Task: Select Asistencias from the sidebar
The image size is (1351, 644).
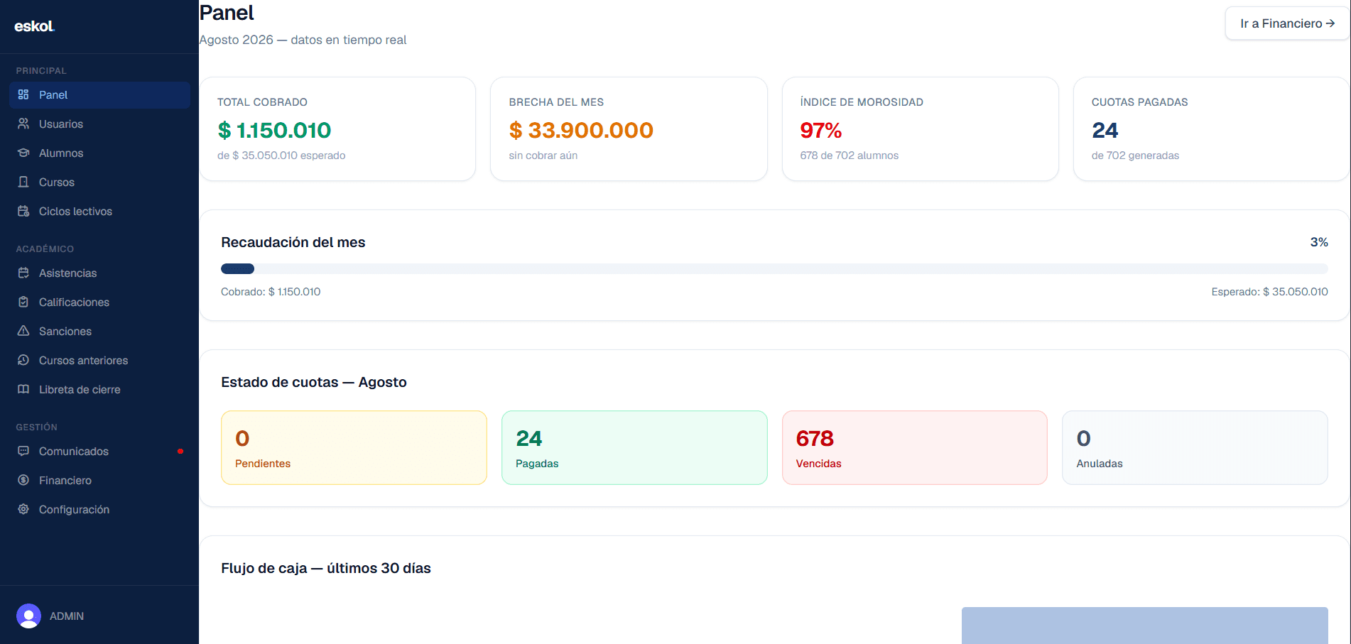Action: coord(99,273)
